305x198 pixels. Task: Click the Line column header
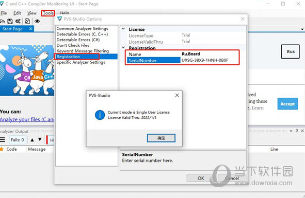click(x=274, y=149)
